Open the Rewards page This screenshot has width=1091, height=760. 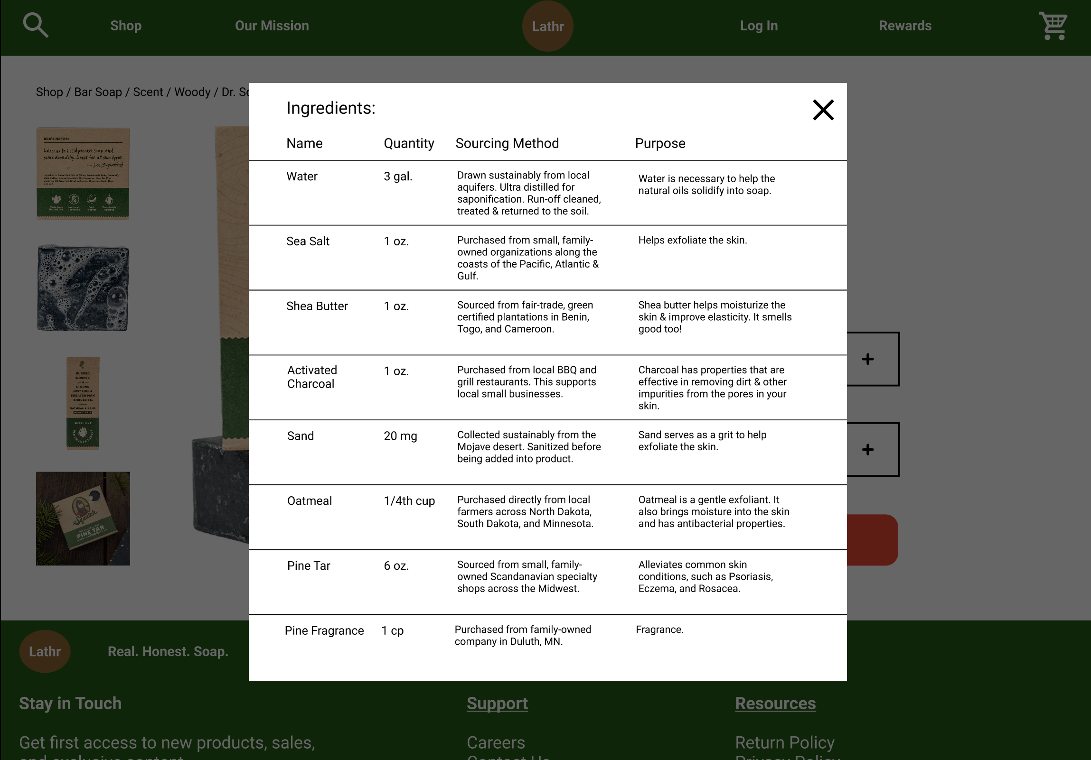click(x=905, y=26)
